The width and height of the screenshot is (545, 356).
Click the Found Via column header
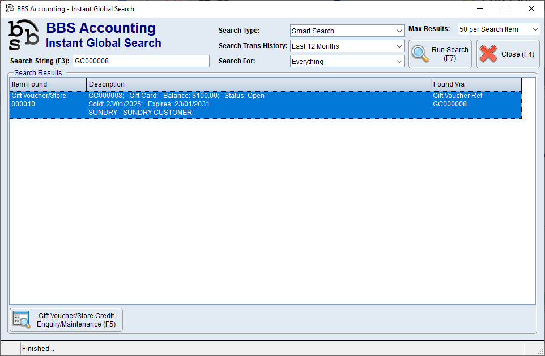[476, 84]
